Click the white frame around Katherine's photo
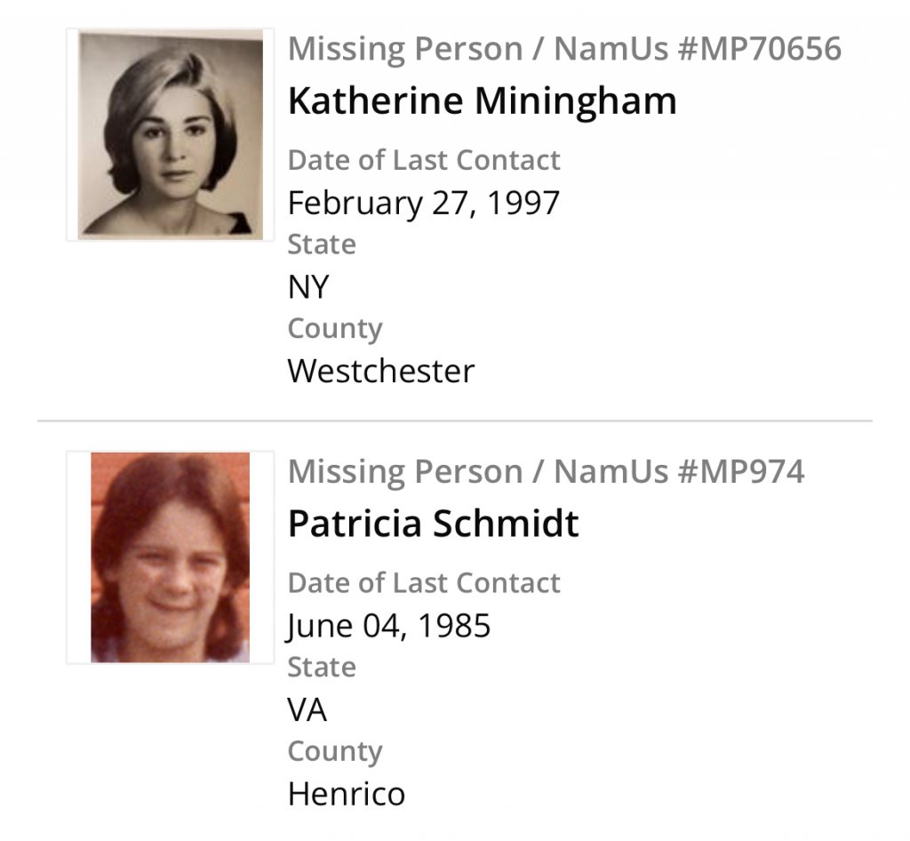 coord(72,134)
